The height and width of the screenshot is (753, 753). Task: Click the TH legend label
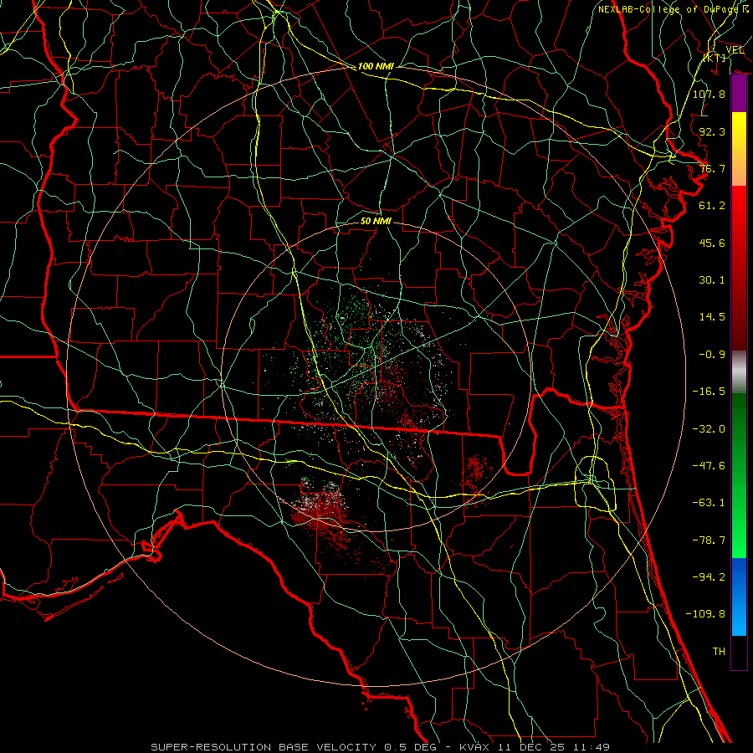[719, 652]
